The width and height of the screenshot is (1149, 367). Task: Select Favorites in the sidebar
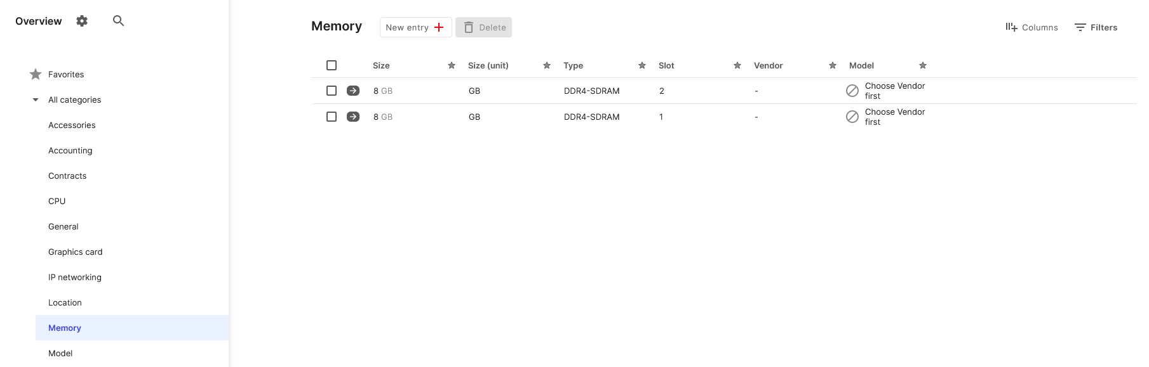coord(66,74)
